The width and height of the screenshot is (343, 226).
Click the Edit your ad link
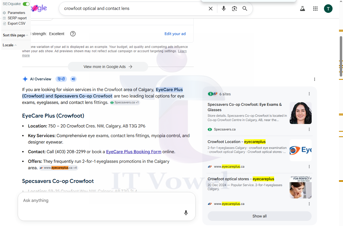click(175, 34)
